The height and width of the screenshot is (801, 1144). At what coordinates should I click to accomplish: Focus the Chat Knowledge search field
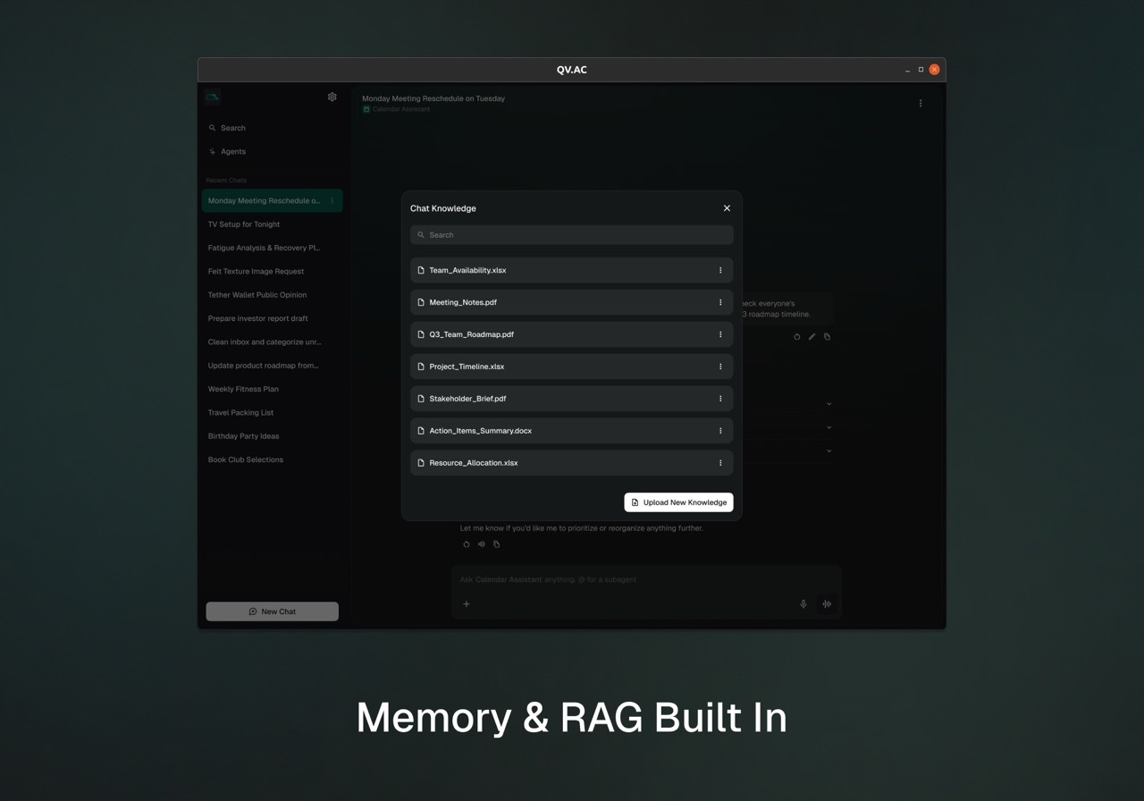click(x=572, y=235)
